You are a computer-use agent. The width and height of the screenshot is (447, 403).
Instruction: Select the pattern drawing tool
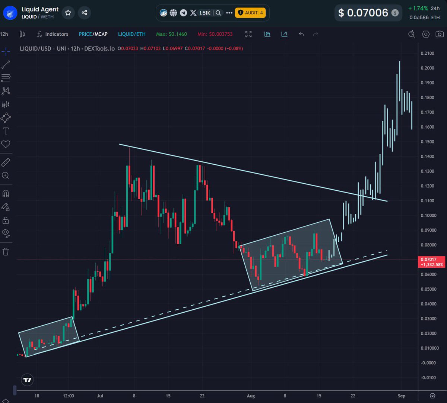click(6, 91)
